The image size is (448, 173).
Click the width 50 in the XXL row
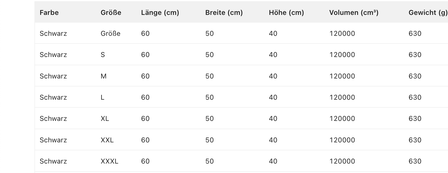[x=210, y=140]
